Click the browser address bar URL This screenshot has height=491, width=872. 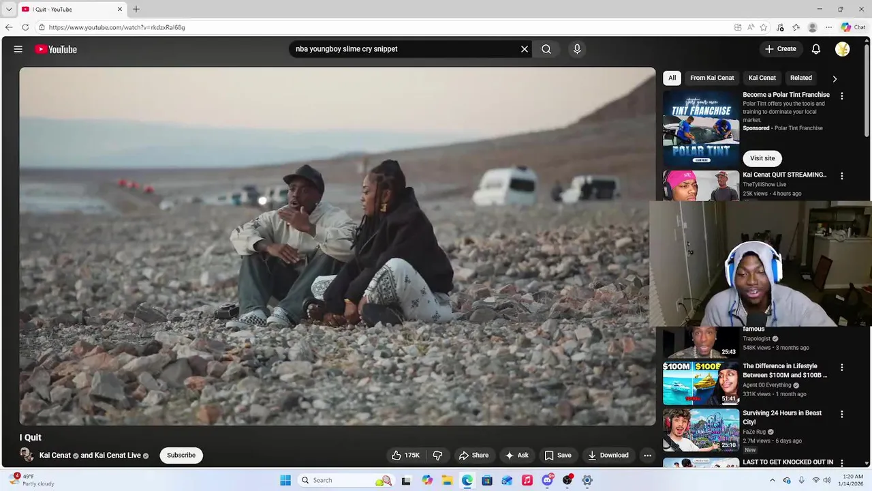pyautogui.click(x=117, y=27)
